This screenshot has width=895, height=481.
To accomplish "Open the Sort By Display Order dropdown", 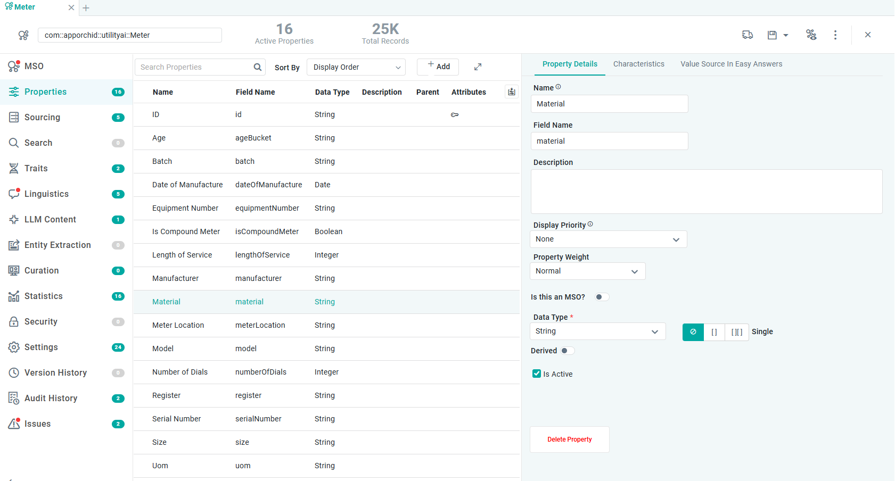I will point(356,67).
